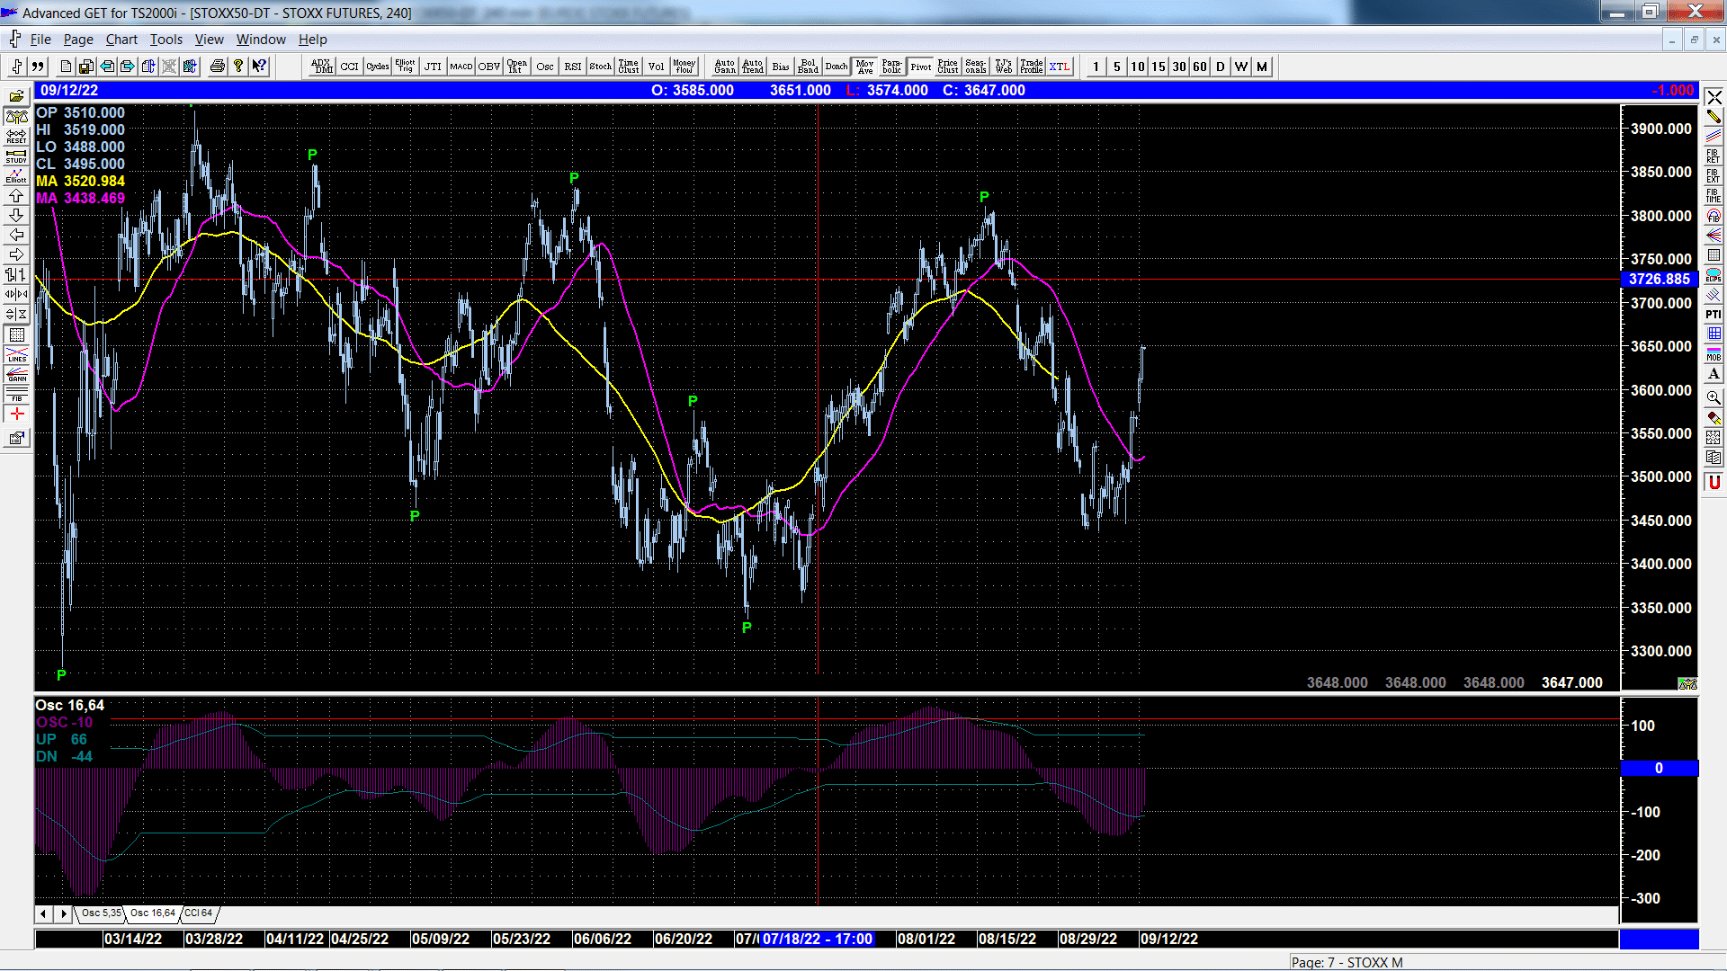The width and height of the screenshot is (1727, 971).
Task: Select the Osc 16,64 tab
Action: coord(152,913)
